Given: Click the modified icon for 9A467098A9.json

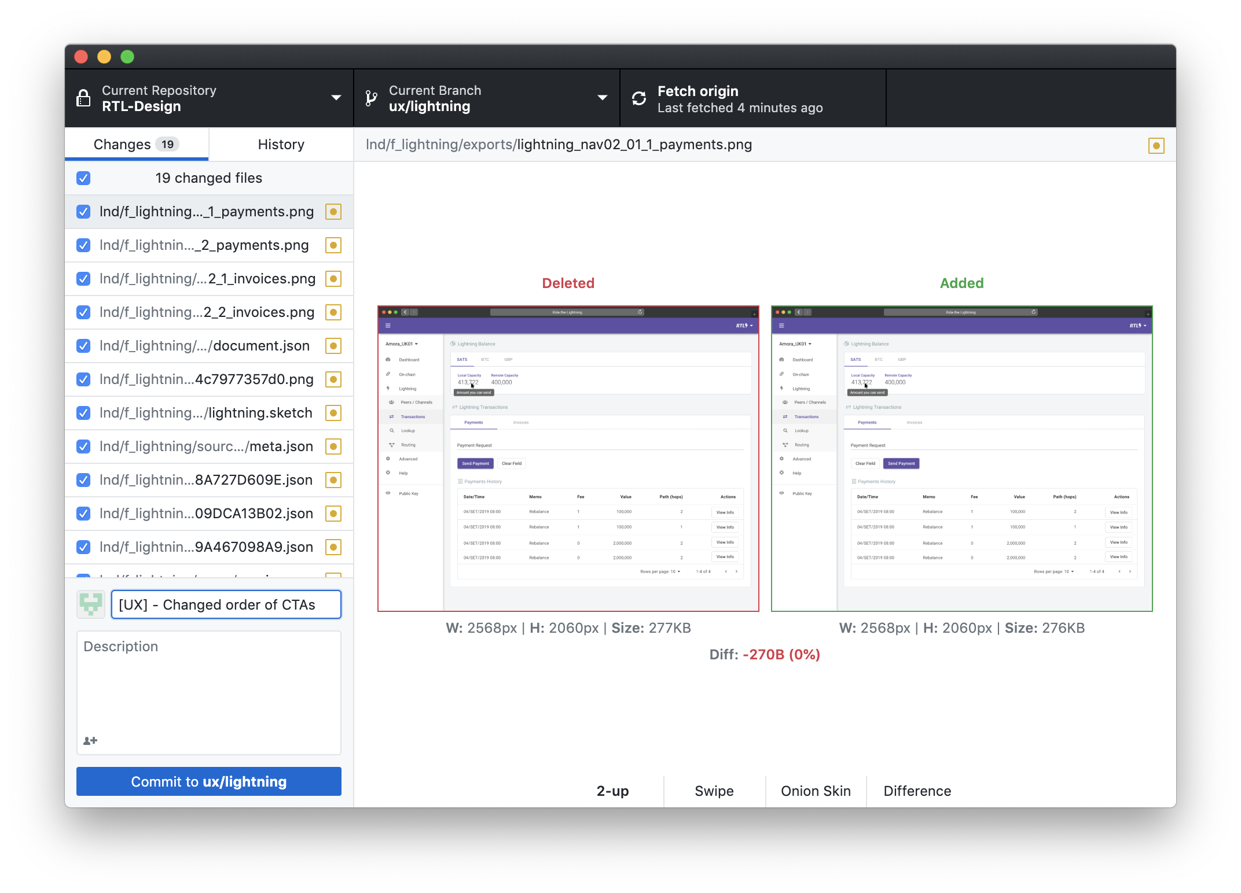Looking at the screenshot, I should (333, 547).
